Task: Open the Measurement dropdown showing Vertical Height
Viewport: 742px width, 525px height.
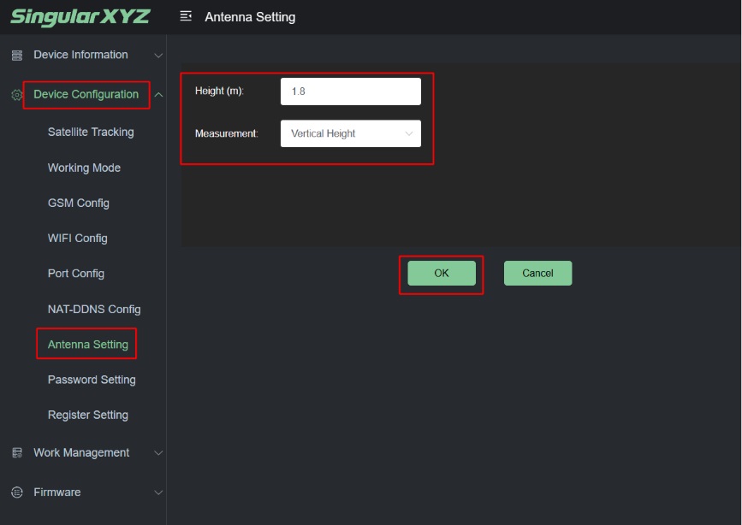Action: pos(350,133)
